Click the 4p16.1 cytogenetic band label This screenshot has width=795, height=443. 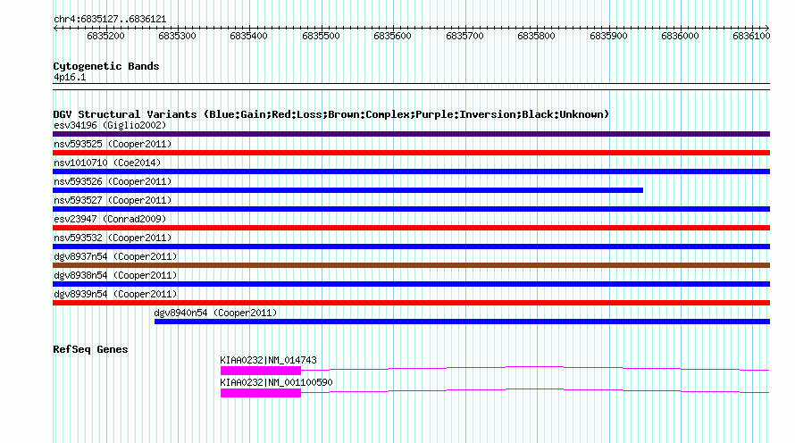(x=70, y=77)
